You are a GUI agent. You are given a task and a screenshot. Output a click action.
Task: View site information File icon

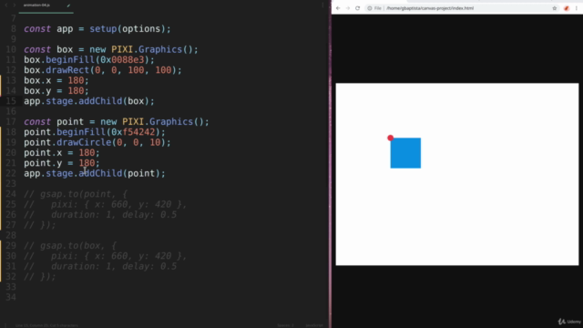pos(374,8)
